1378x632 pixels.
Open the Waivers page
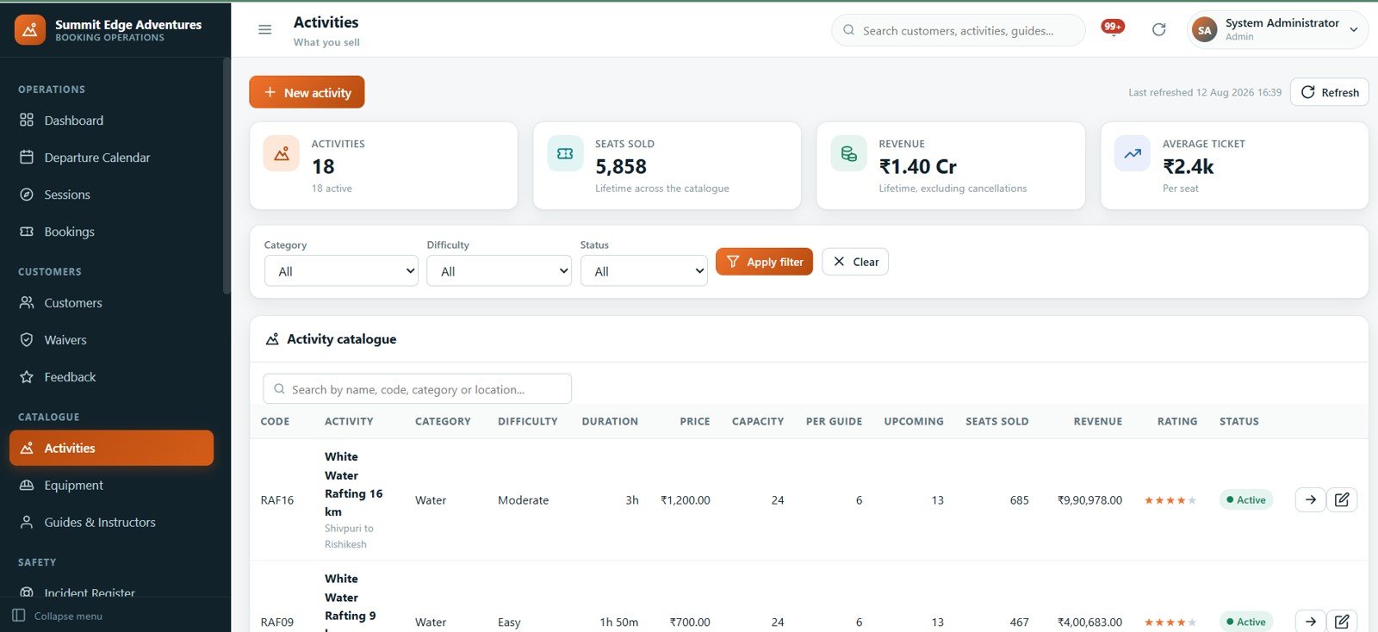[x=111, y=340]
